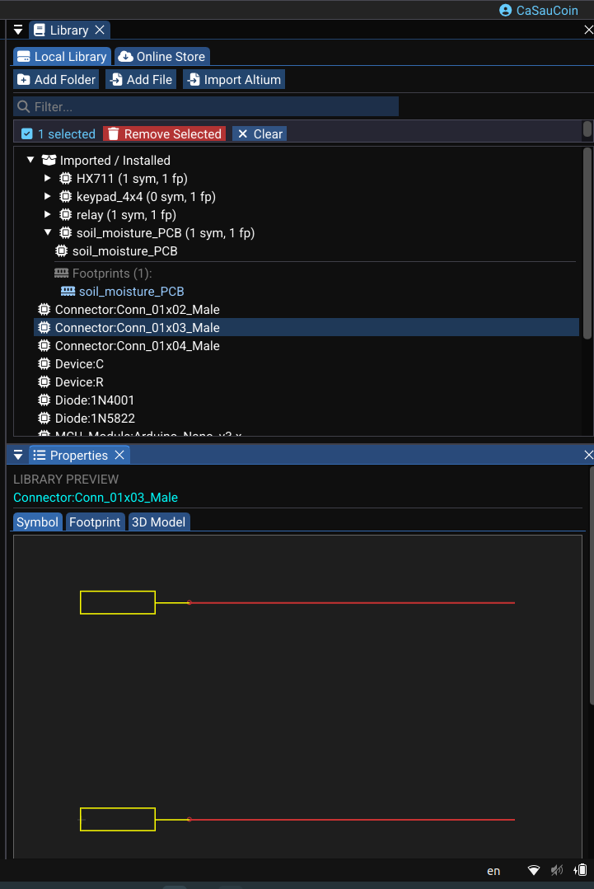Toggle the '1 selected' checkbox
The image size is (594, 889).
point(26,133)
